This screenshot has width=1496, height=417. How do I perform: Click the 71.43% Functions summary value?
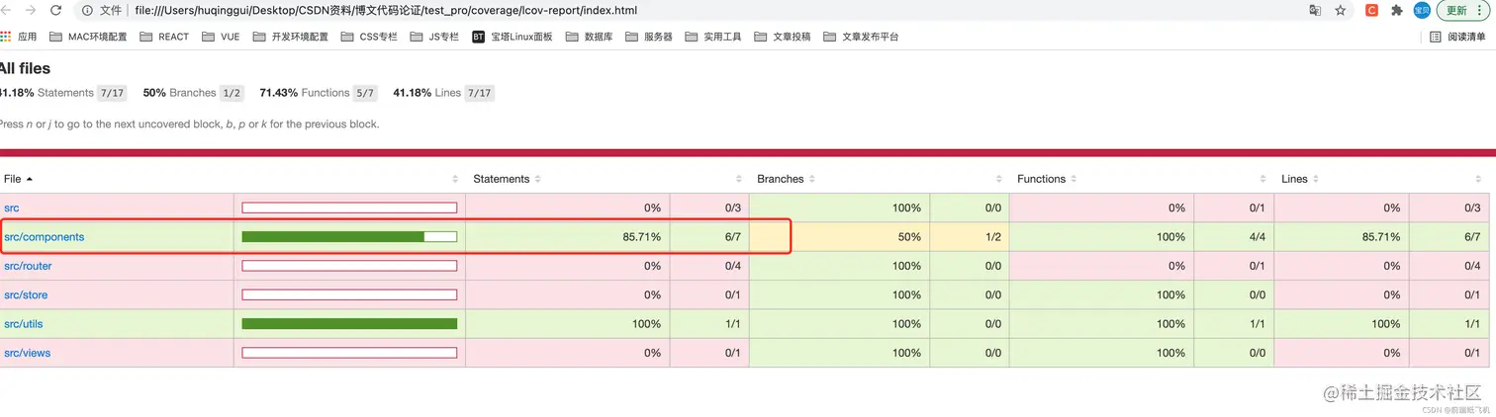pos(279,93)
